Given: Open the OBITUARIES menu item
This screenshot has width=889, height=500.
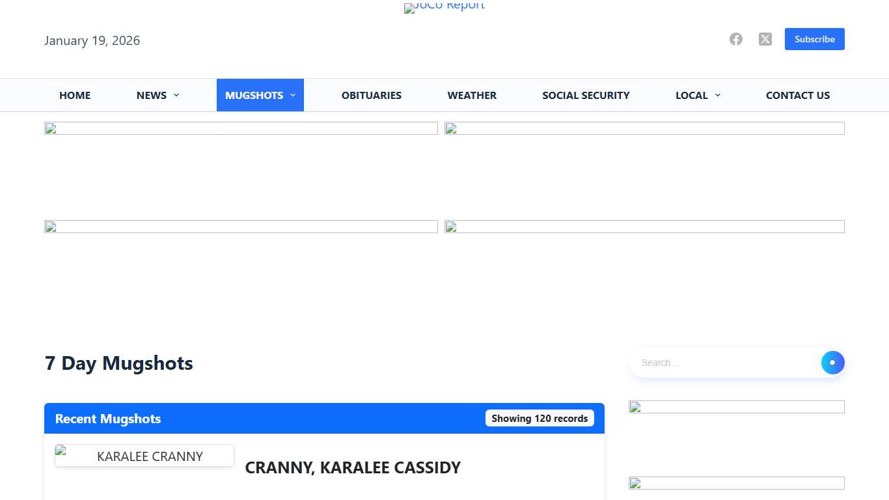Looking at the screenshot, I should (371, 95).
